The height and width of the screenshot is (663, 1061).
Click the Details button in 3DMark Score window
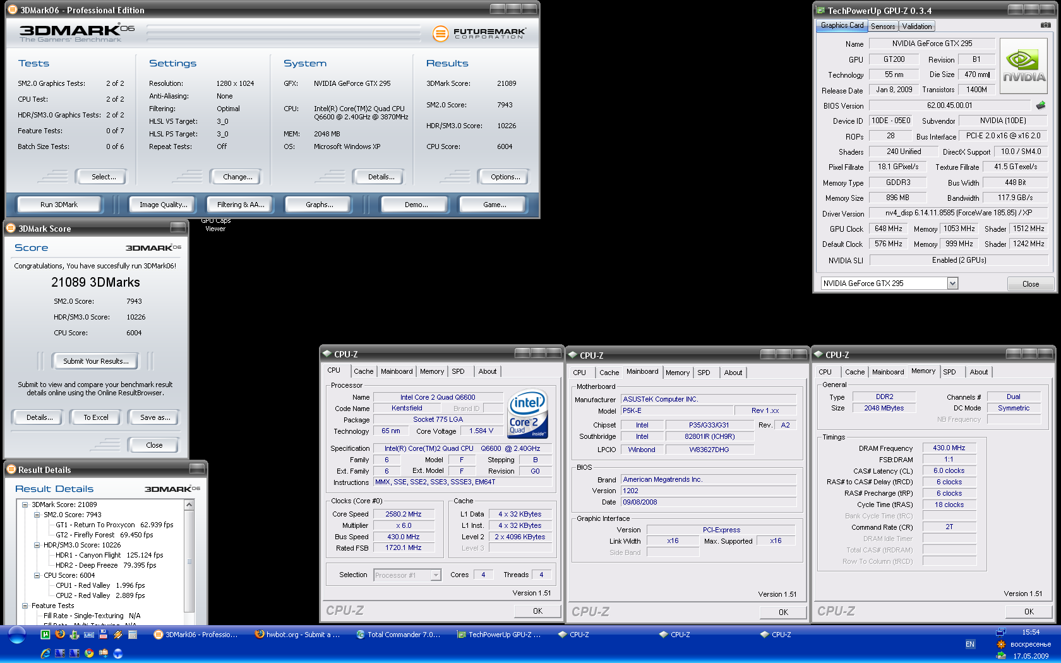[39, 417]
